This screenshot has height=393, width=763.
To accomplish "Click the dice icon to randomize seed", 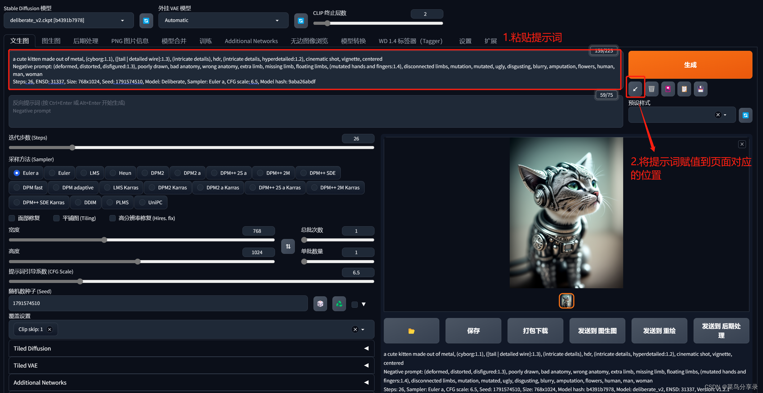I will pyautogui.click(x=320, y=304).
